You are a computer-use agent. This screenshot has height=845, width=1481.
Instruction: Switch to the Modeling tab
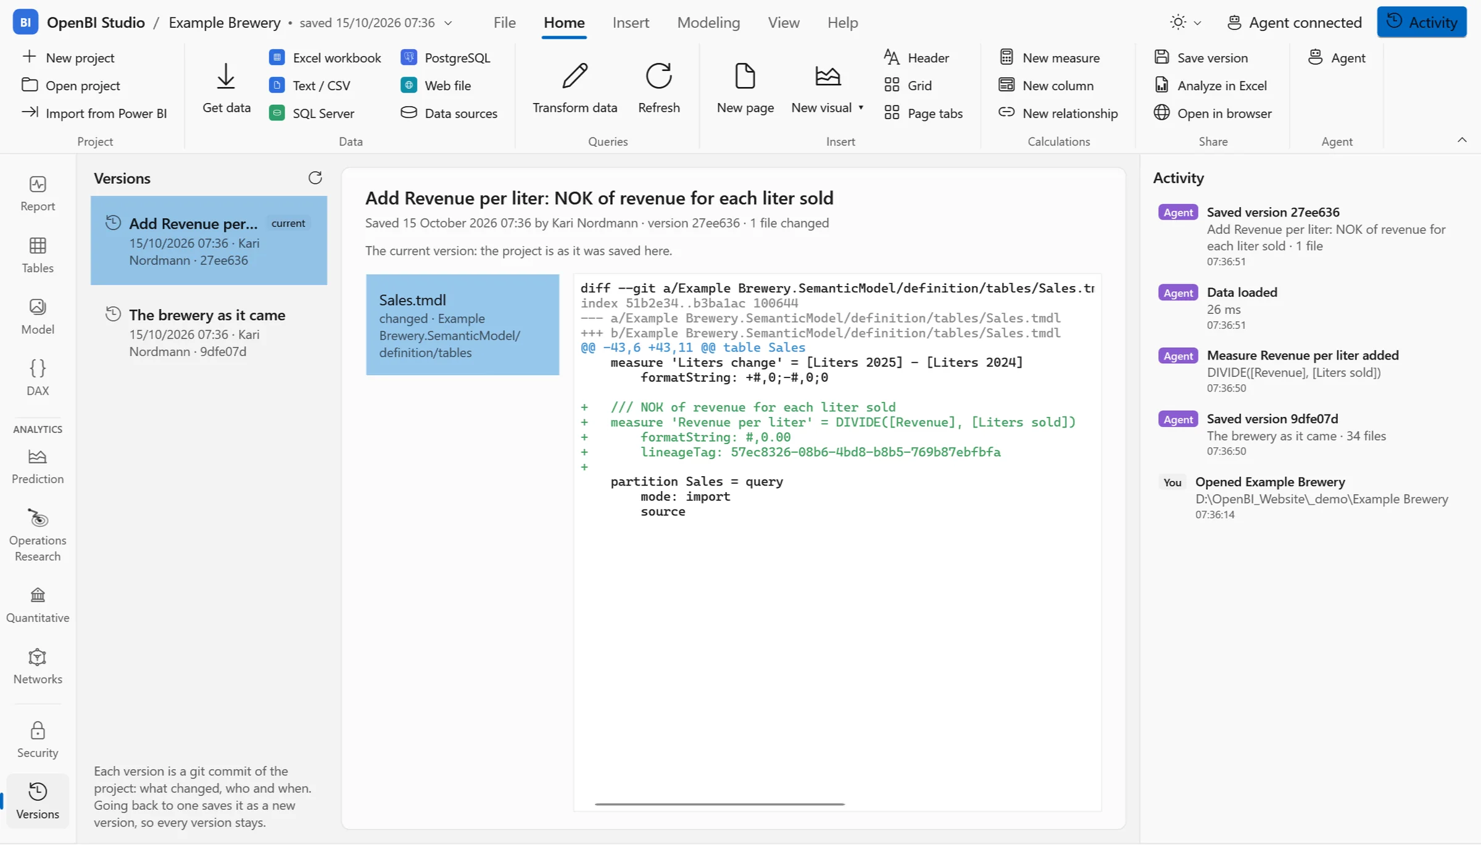pyautogui.click(x=708, y=22)
